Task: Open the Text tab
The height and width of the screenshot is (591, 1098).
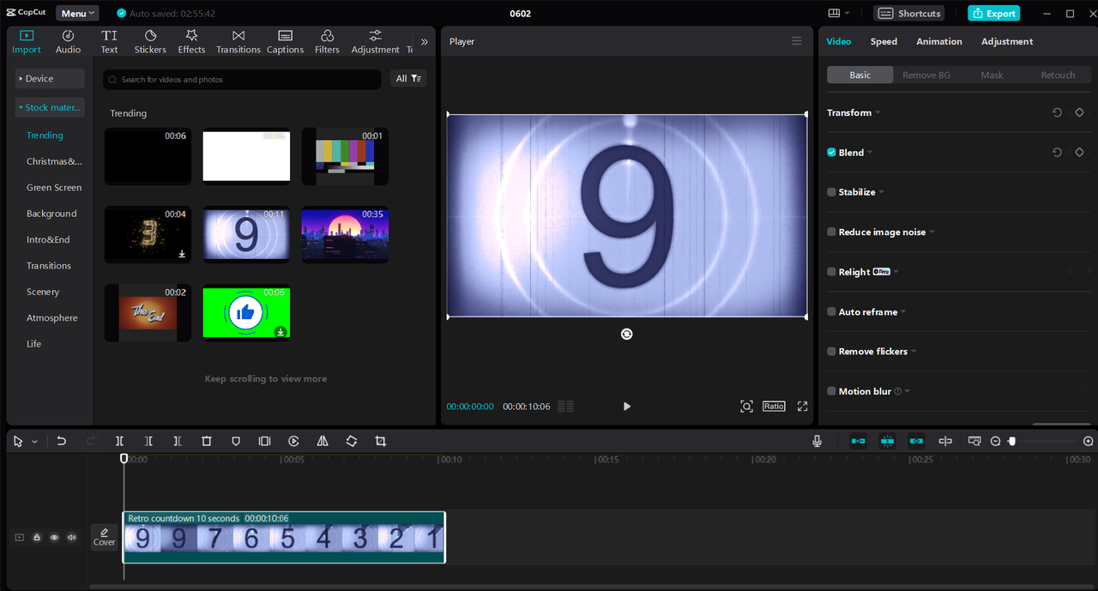Action: 109,41
